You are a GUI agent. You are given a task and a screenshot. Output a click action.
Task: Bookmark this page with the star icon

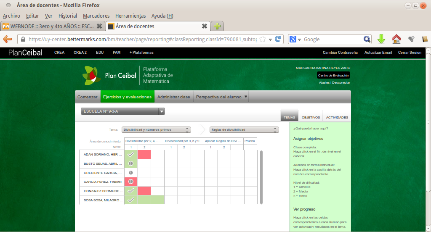[263, 39]
